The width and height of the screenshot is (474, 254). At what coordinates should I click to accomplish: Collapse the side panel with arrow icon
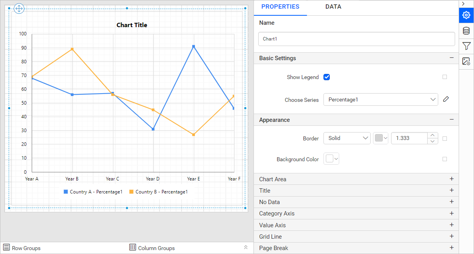coord(463,4)
